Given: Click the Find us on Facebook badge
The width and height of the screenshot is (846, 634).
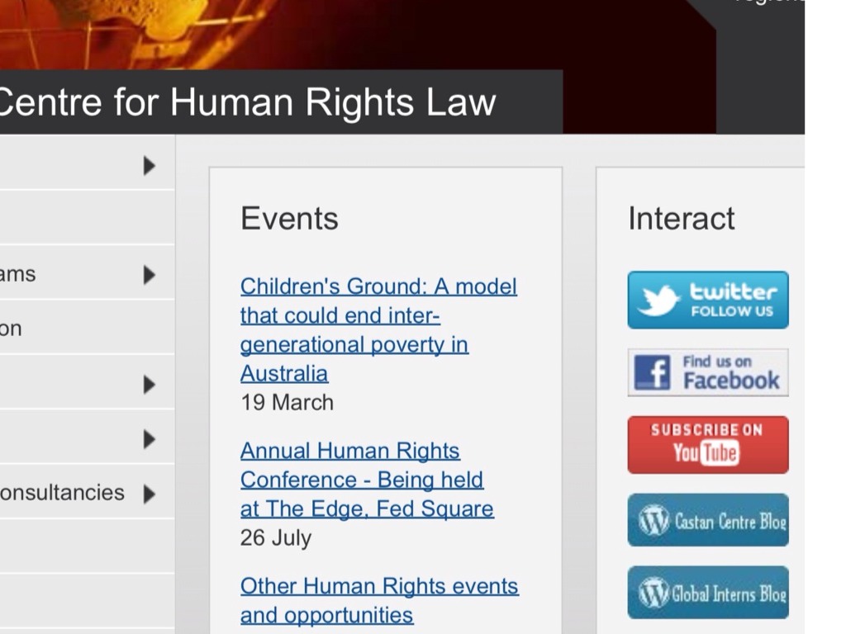Looking at the screenshot, I should [x=708, y=372].
